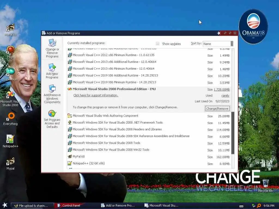The image size is (279, 209).
Task: Click the Windows SDK for VS 2008 Tools icon
Action: (x=70, y=143)
